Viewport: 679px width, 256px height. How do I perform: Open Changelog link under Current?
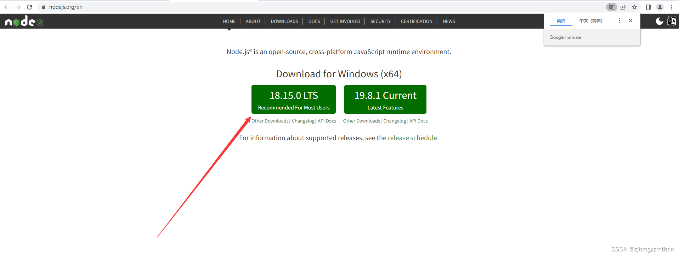click(395, 121)
